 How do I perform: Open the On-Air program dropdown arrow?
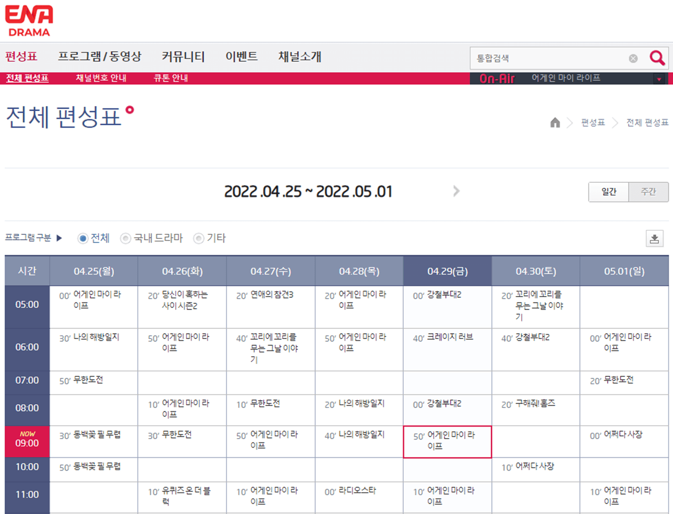[x=660, y=78]
